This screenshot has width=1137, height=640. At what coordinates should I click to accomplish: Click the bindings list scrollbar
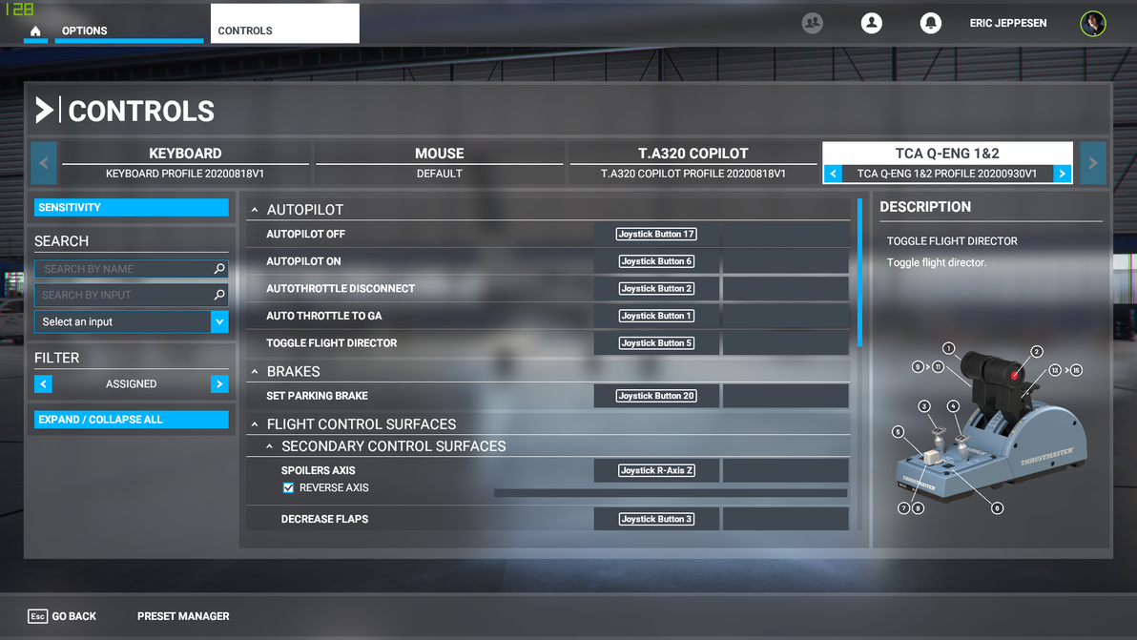click(860, 273)
